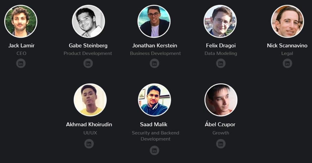The height and width of the screenshot is (163, 312).
Task: Open Felix Dragoi's LinkedIn icon
Action: [221, 64]
